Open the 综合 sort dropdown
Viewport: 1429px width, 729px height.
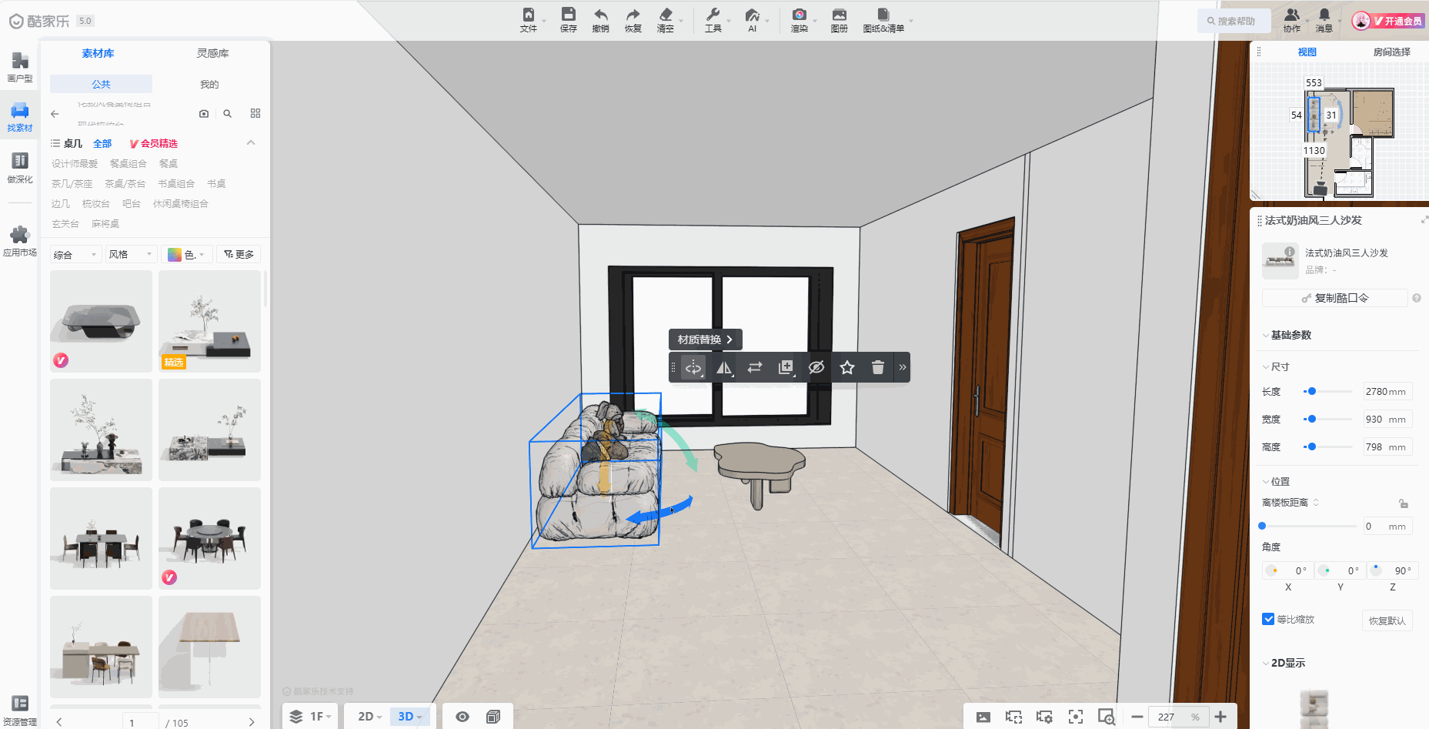(x=75, y=255)
